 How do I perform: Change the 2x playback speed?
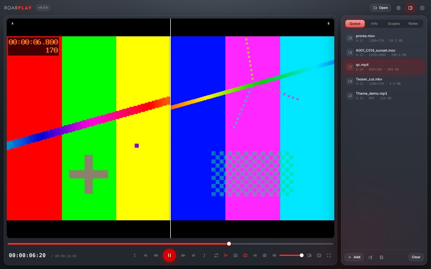226,255
